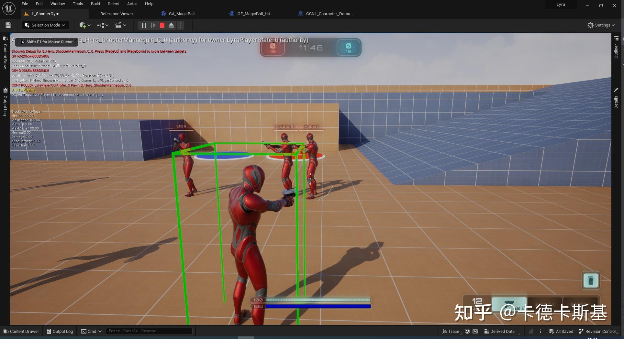Click the All Saved status button
Screen dimensions: 624x339
click(561, 331)
